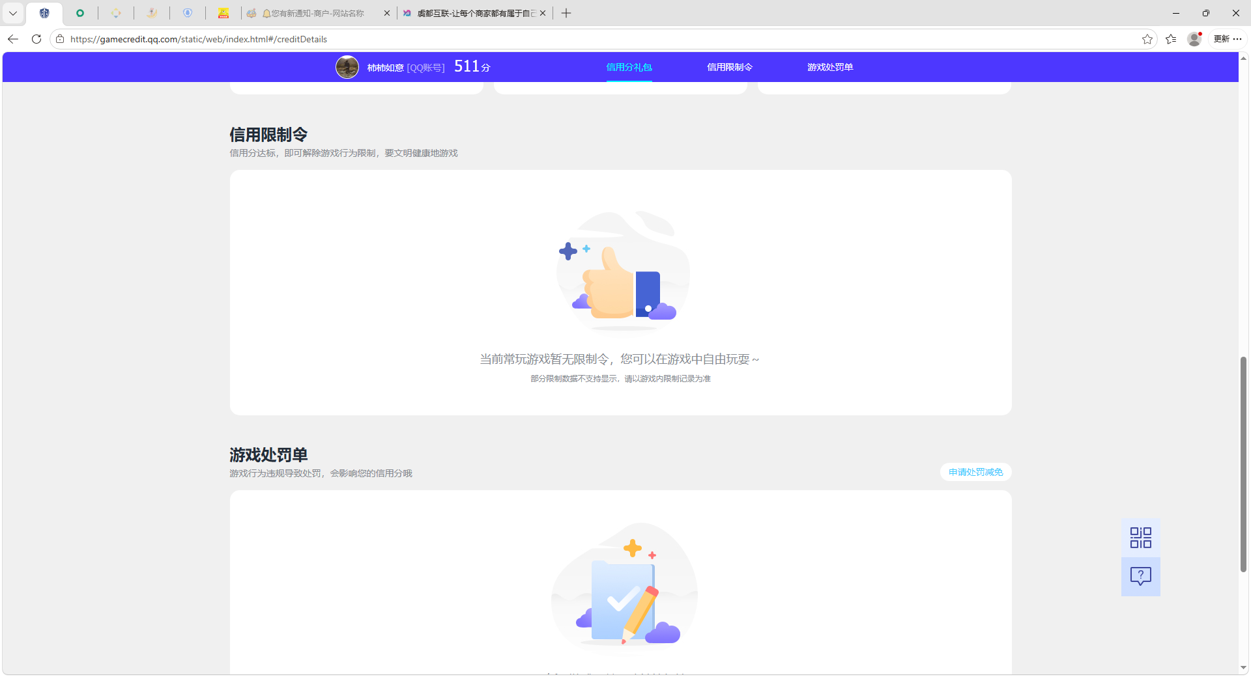Open the browser profile avatar
1251x677 pixels.
[x=1194, y=39]
